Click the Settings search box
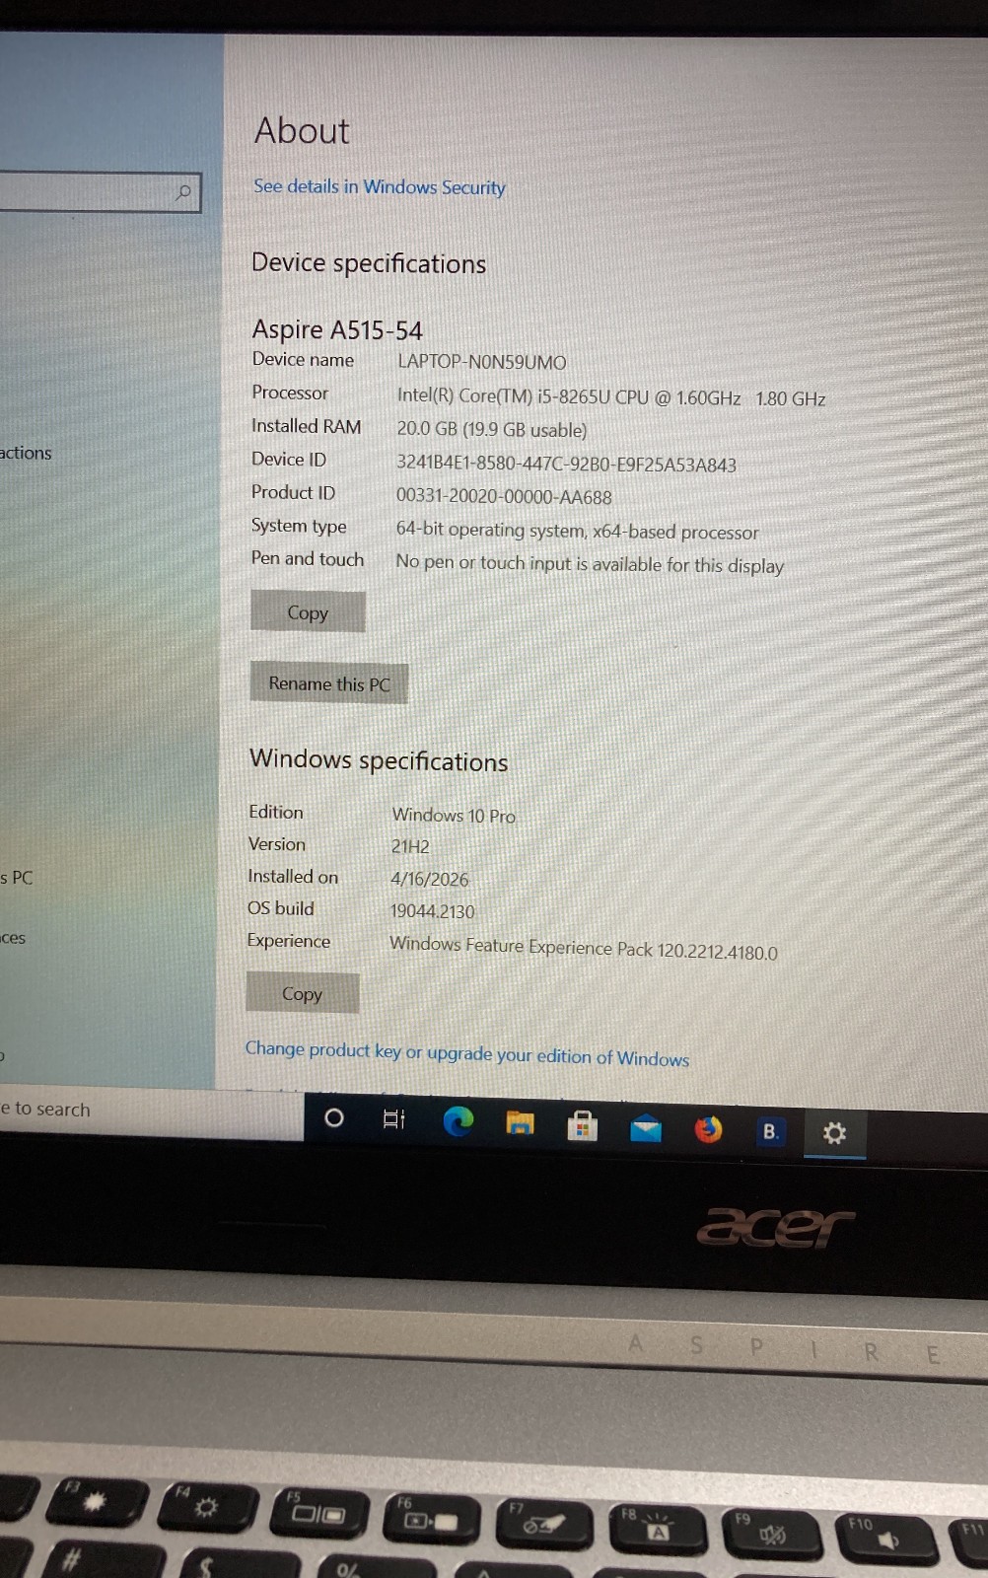Screen dimensions: 988x1578 click(x=100, y=192)
